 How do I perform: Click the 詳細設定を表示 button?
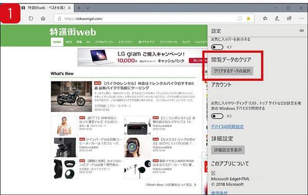[228, 150]
